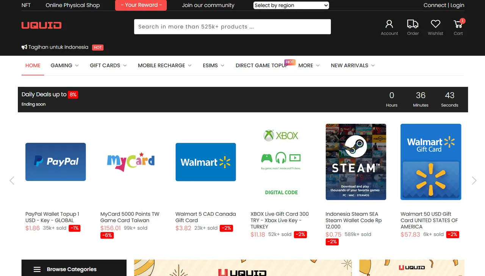Open the Wishlist heart icon
The image size is (485, 276).
435,24
